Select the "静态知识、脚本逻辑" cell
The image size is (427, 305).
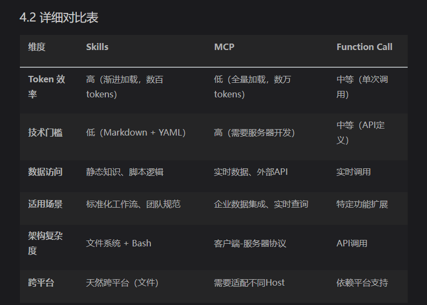tap(125, 172)
